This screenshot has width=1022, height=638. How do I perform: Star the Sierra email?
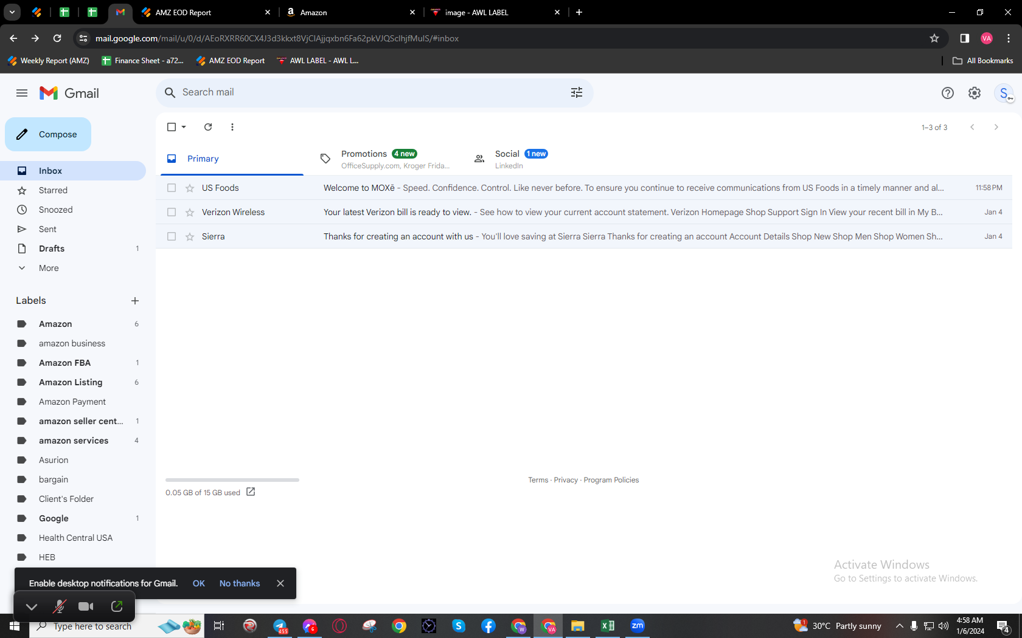point(190,237)
